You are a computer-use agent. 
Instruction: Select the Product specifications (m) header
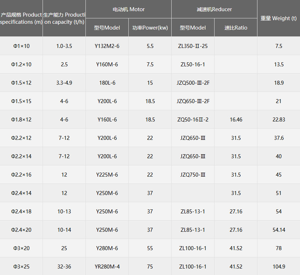click(x=21, y=18)
